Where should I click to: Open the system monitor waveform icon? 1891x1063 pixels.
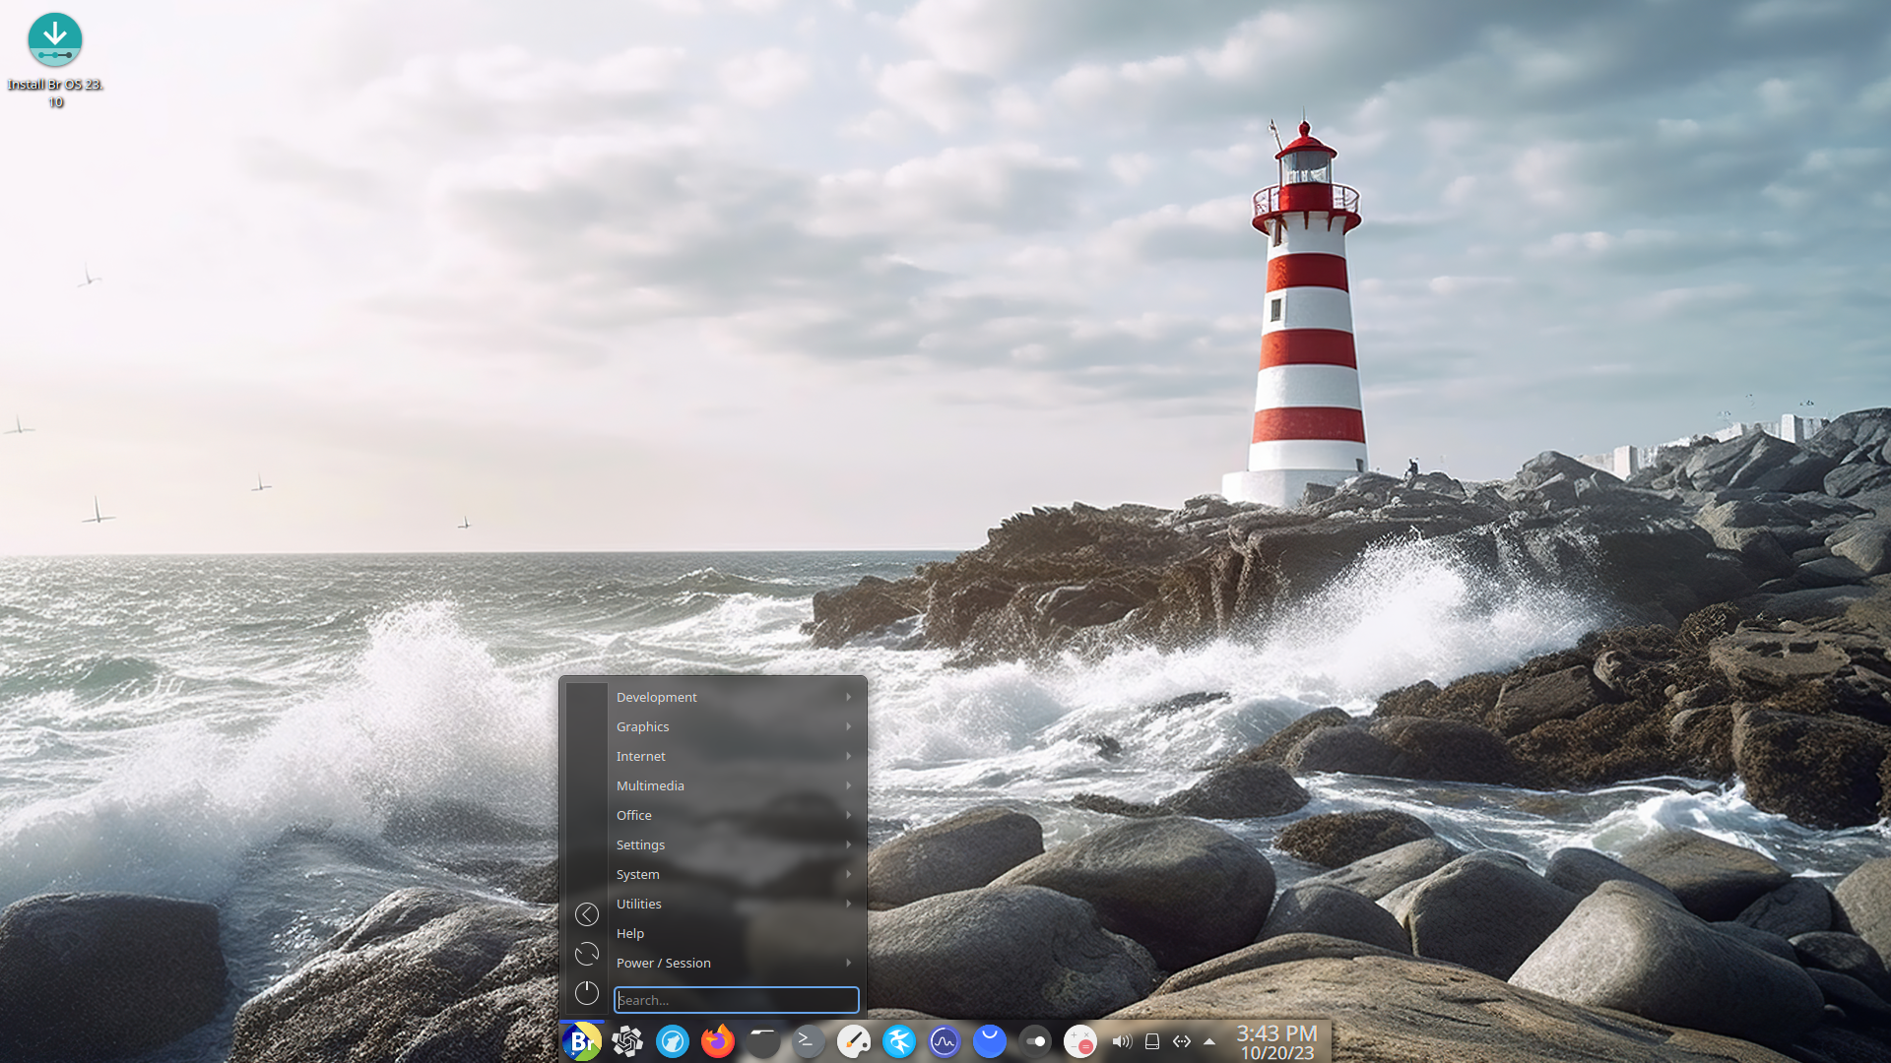click(945, 1041)
